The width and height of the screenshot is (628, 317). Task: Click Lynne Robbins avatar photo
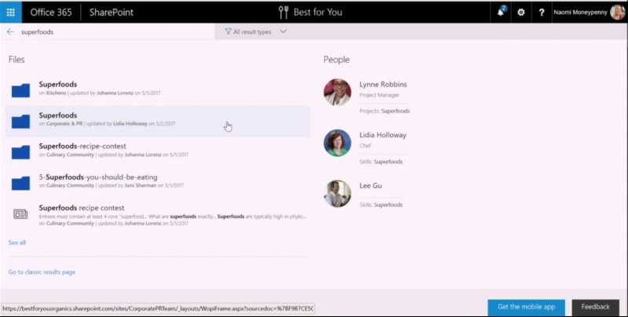click(338, 92)
